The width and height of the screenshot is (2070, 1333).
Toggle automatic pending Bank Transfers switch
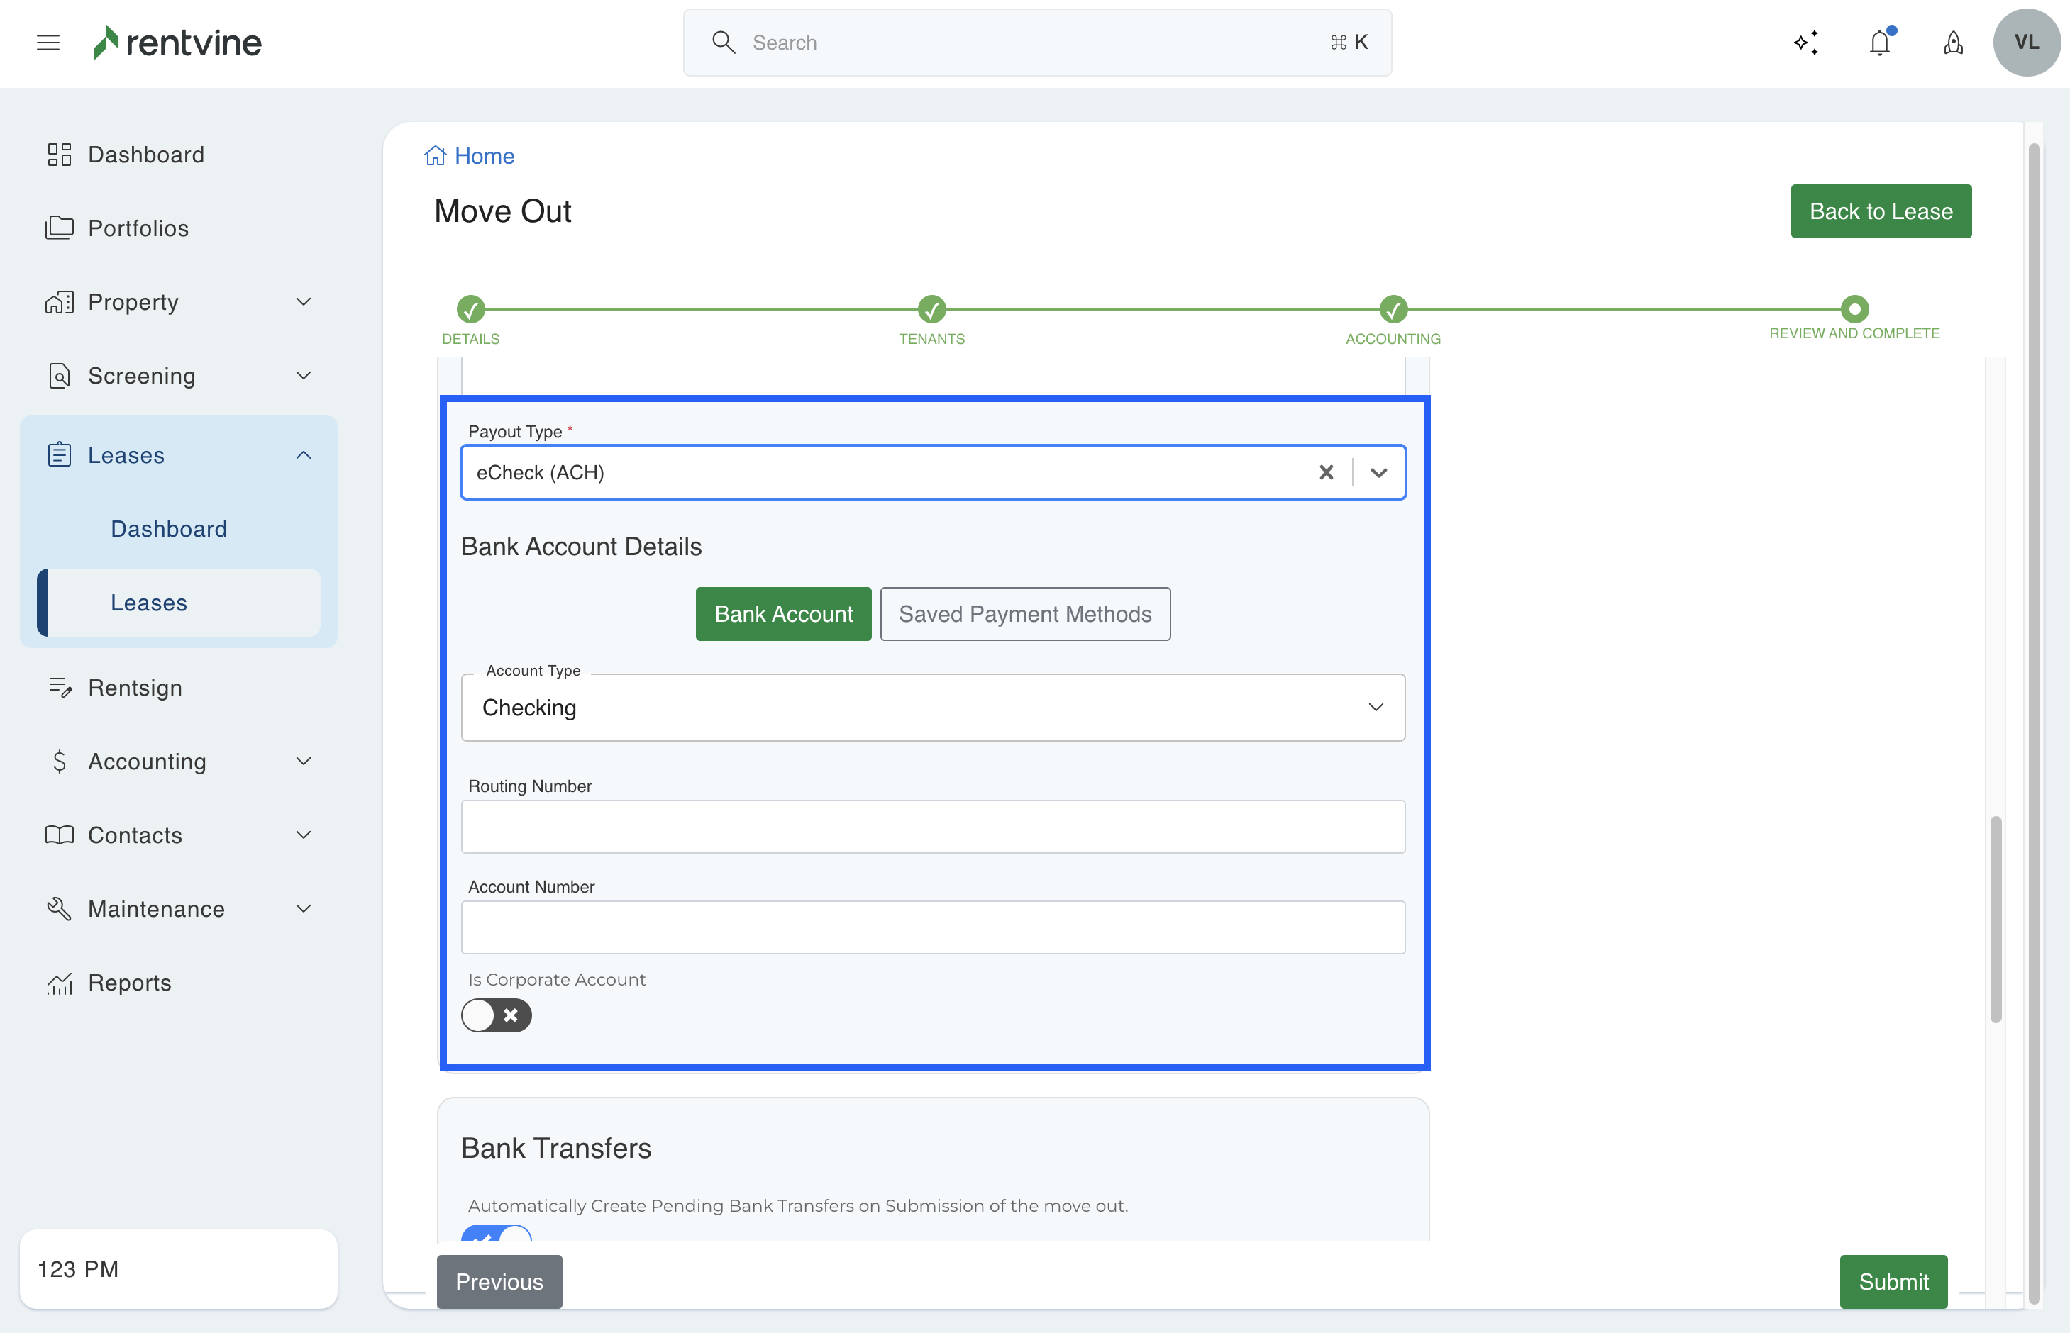pyautogui.click(x=496, y=1234)
